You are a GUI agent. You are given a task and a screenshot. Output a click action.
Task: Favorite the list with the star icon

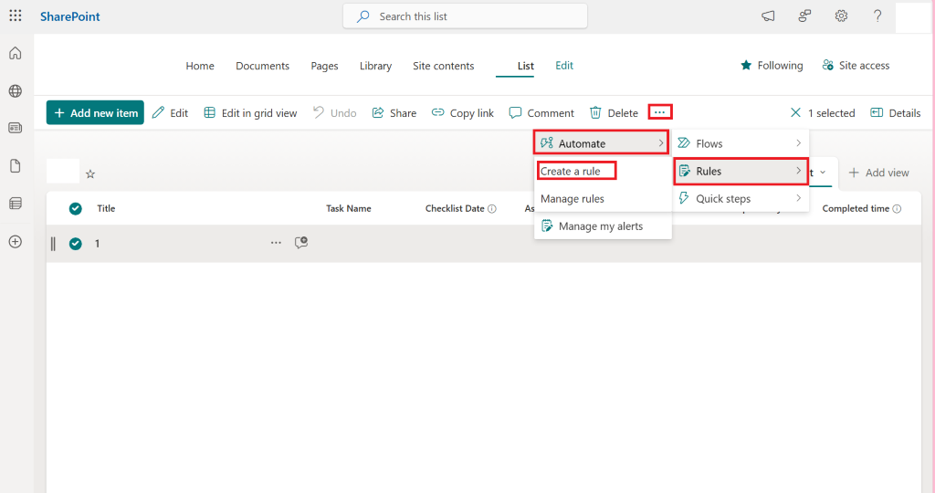pyautogui.click(x=90, y=174)
